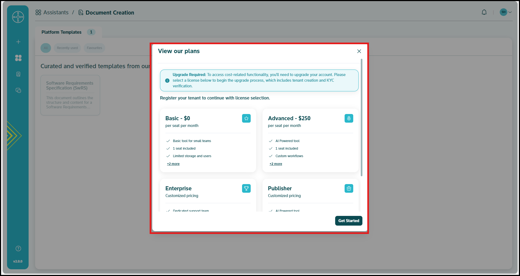Click the Enterprise plan trophy icon
520x276 pixels.
[x=246, y=188]
